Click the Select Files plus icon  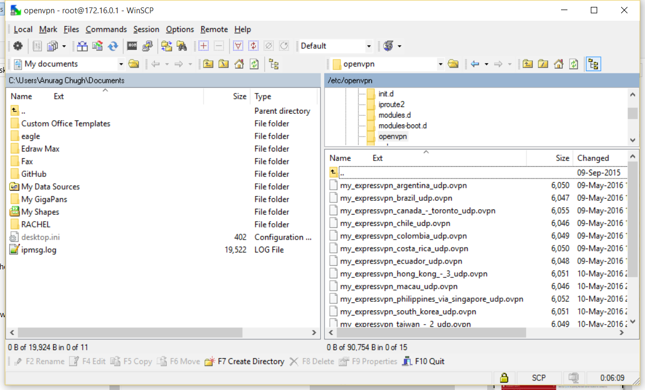(x=203, y=46)
